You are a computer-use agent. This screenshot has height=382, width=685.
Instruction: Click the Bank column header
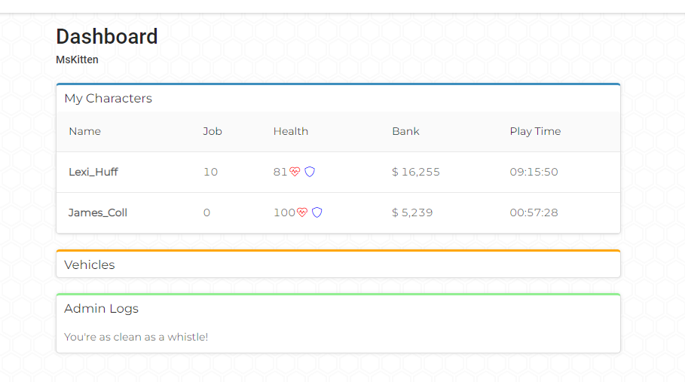click(x=406, y=131)
